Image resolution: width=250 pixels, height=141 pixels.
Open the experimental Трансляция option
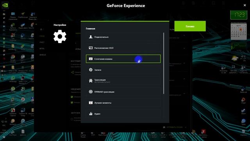tap(123, 81)
